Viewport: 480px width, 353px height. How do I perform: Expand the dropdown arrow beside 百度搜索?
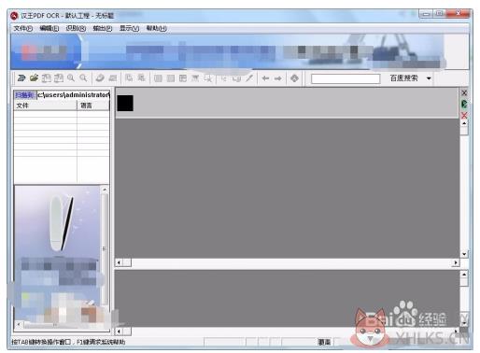pyautogui.click(x=429, y=78)
